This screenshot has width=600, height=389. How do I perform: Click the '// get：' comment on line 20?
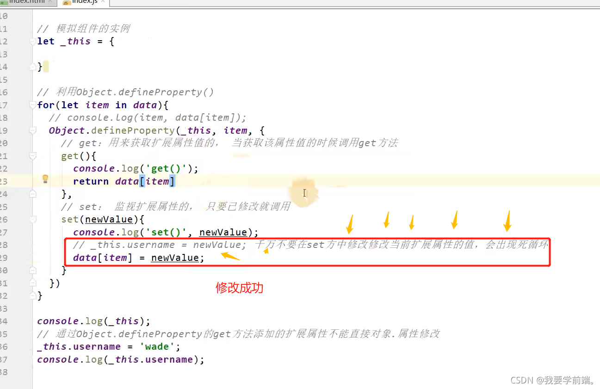point(229,143)
